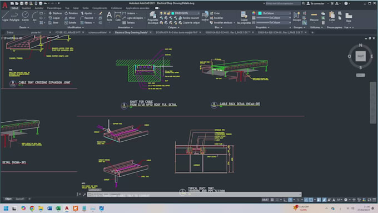Expand the Bloc panel
Screen dimensions: 378x213
coord(218,27)
